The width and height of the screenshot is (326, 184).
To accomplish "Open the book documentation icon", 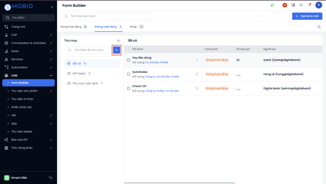I will [293, 5].
